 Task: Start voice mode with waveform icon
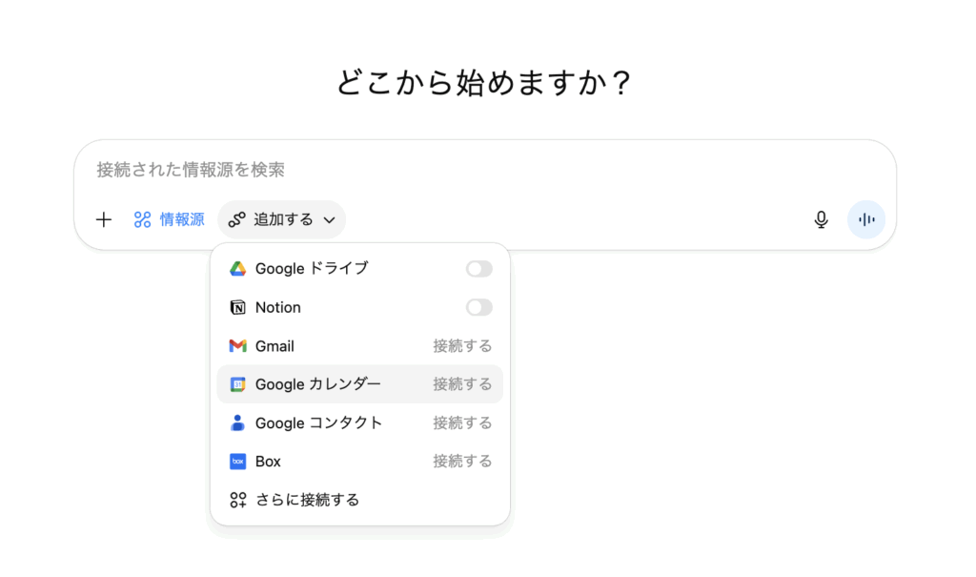pyautogui.click(x=865, y=219)
